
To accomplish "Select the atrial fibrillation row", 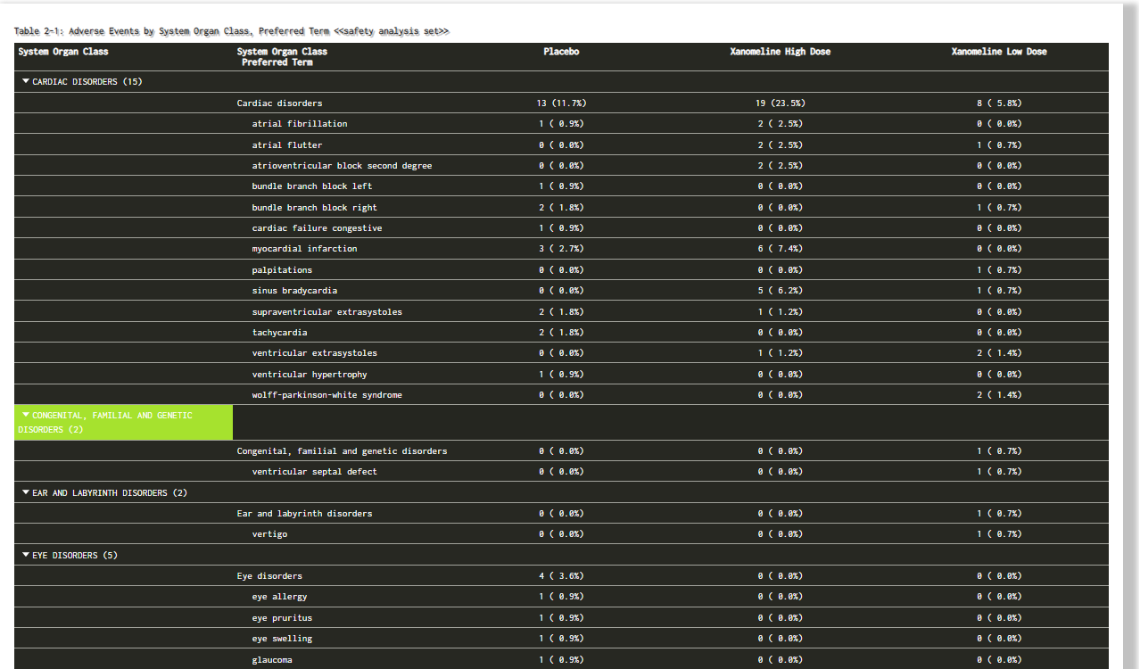I will point(561,124).
